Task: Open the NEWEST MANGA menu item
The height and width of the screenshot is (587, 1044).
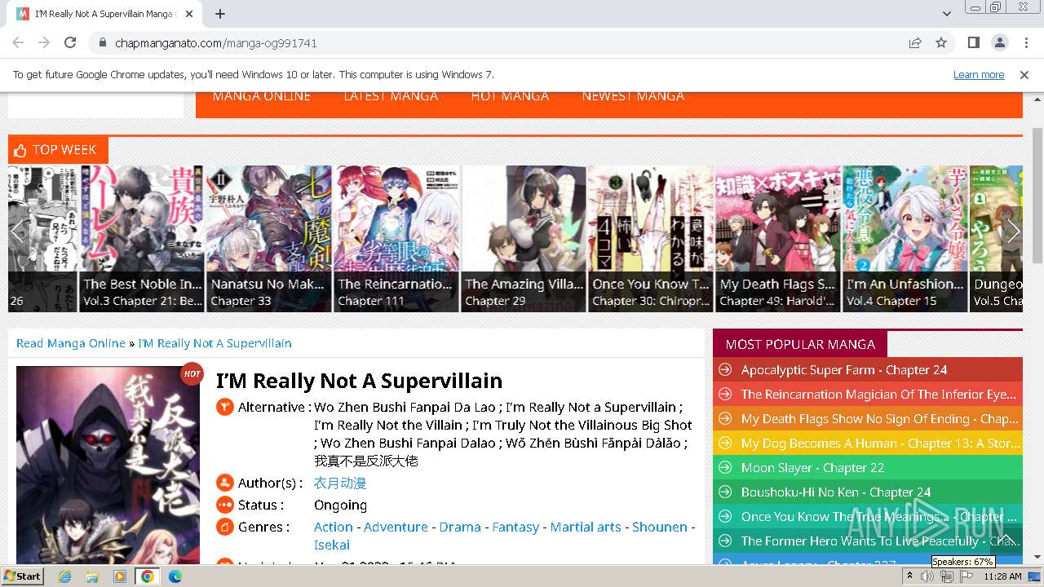Action: click(633, 96)
